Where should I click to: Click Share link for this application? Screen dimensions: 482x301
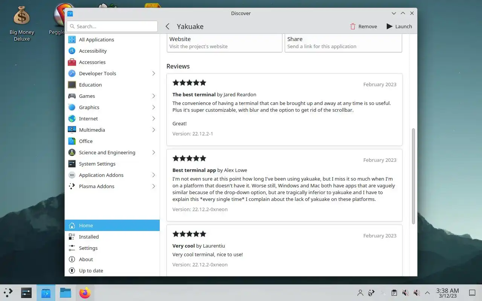click(x=343, y=43)
